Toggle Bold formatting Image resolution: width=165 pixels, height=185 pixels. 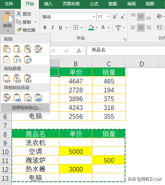pos(45,28)
